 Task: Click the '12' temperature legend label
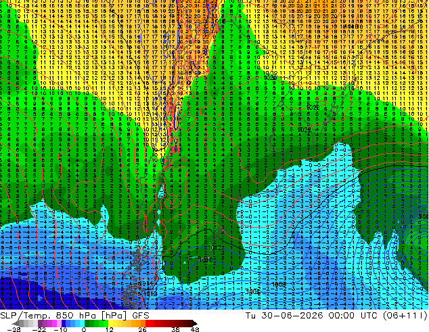click(x=110, y=329)
